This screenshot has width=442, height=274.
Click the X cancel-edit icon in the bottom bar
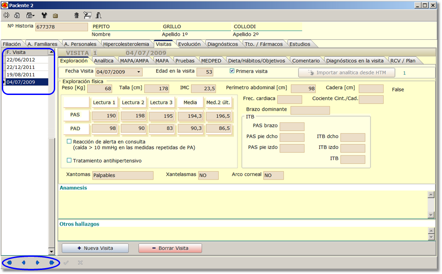click(81, 263)
